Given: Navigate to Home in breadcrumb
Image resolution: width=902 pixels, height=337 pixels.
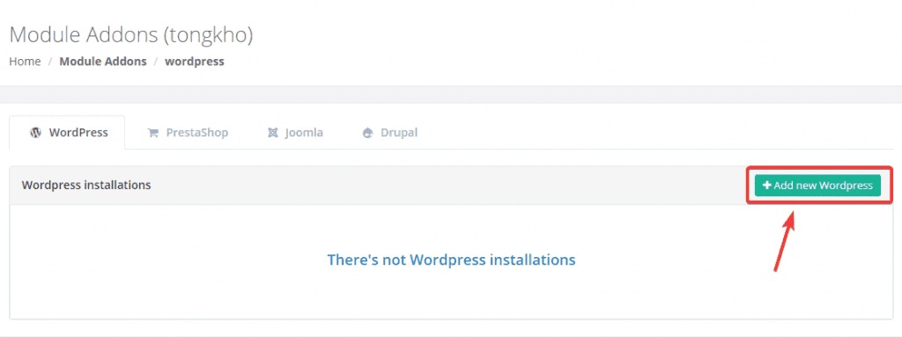Looking at the screenshot, I should coord(25,61).
